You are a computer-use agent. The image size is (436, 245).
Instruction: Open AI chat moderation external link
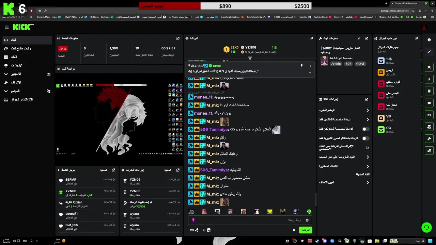click(368, 148)
